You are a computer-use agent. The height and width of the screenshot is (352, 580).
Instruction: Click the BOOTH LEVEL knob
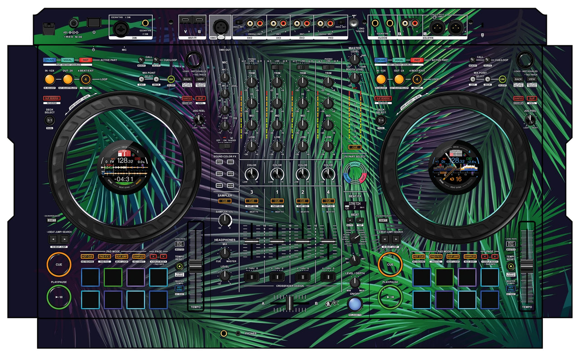(x=355, y=77)
